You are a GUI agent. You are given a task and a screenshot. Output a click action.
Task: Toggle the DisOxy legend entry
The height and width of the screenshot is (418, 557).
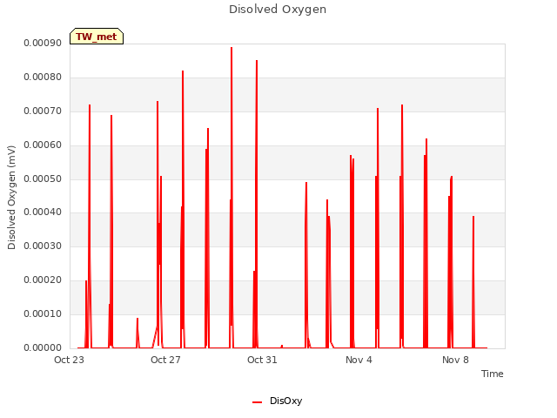(277, 401)
